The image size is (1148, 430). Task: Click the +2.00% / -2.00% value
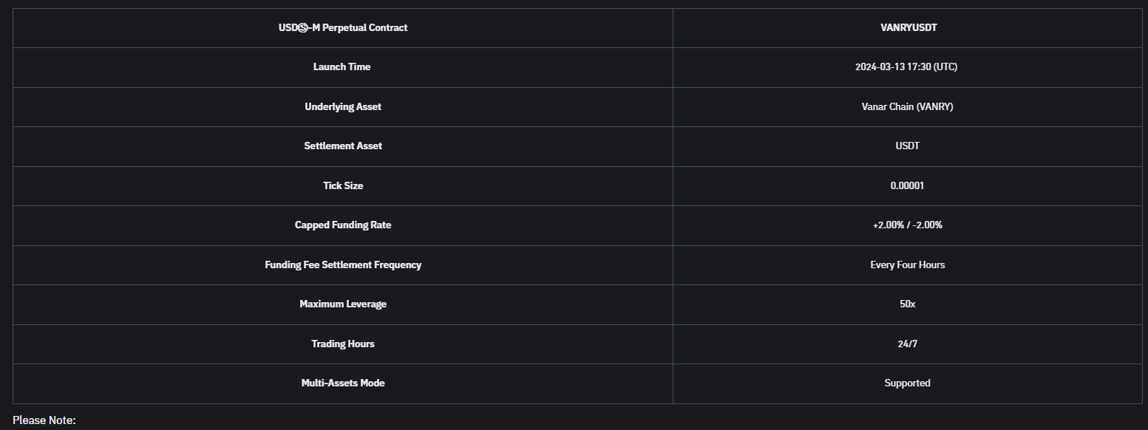click(907, 225)
